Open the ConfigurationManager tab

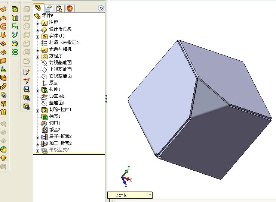click(x=59, y=9)
